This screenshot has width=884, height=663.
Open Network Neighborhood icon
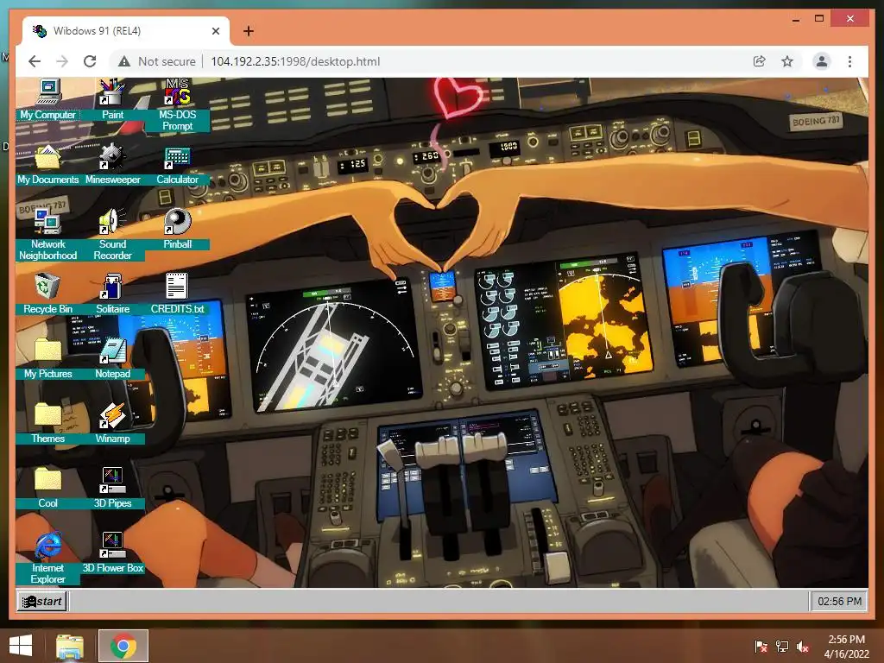pyautogui.click(x=48, y=235)
